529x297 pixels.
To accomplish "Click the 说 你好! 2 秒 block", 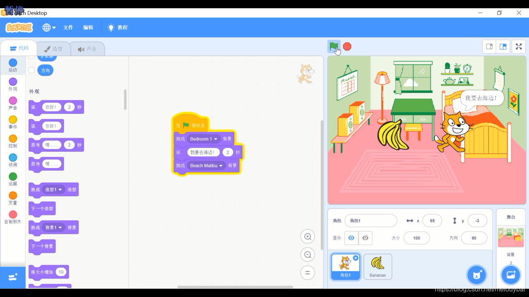I will click(x=56, y=107).
